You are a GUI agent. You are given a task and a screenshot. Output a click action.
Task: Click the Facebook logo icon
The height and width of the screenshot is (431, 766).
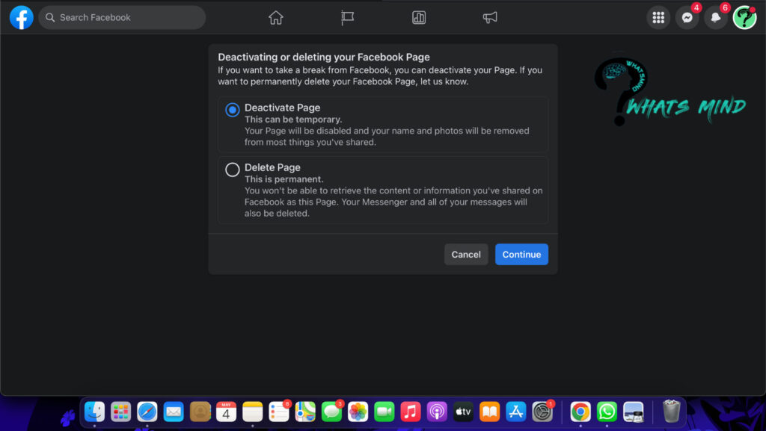(x=22, y=17)
